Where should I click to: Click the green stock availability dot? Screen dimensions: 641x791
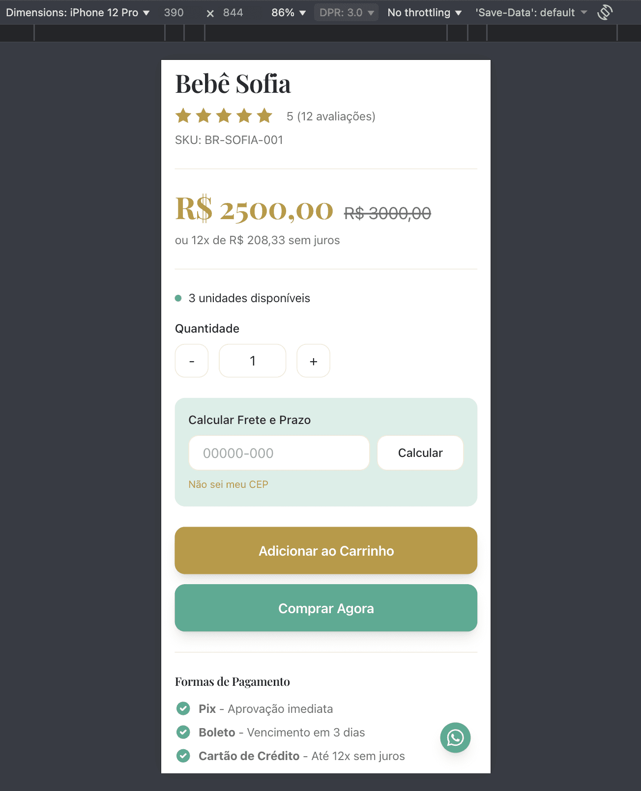click(x=178, y=298)
